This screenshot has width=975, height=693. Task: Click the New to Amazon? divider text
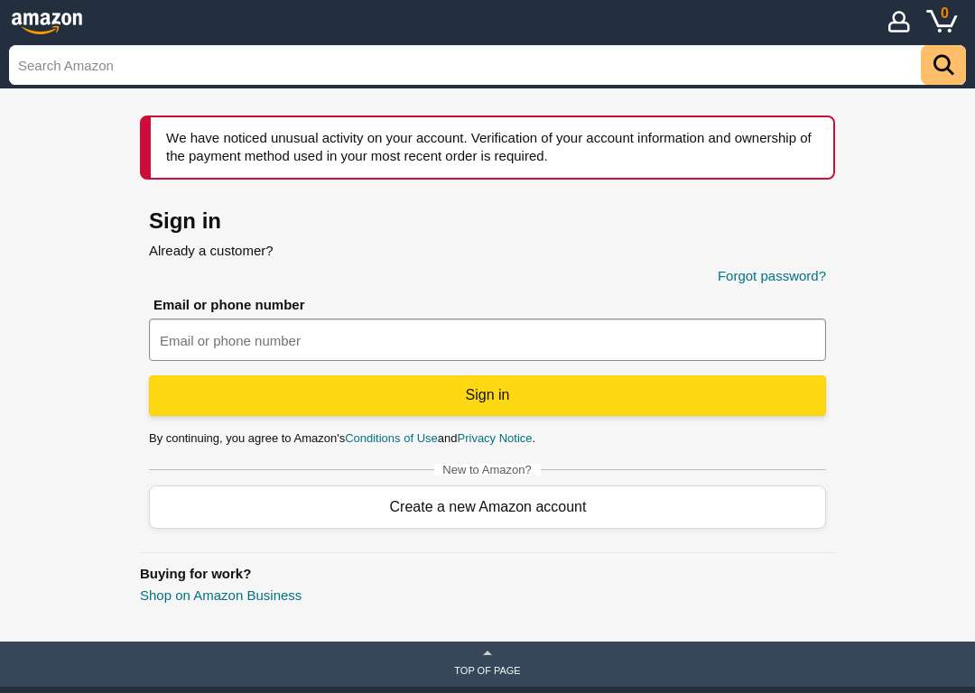coord(487,470)
